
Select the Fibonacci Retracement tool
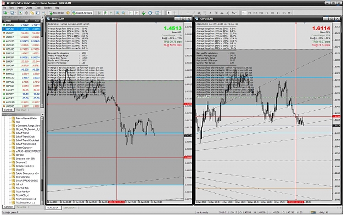pyautogui.click(x=205, y=13)
